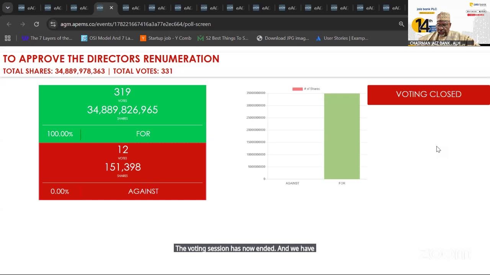Click the VOTING CLOSED button
Screen dimensions: 490x275
(428, 95)
